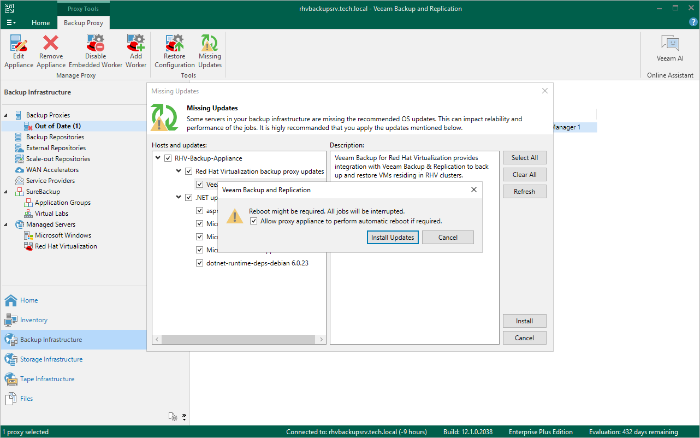Collapse the RHV-Backup-Appliance node

pyautogui.click(x=158, y=158)
